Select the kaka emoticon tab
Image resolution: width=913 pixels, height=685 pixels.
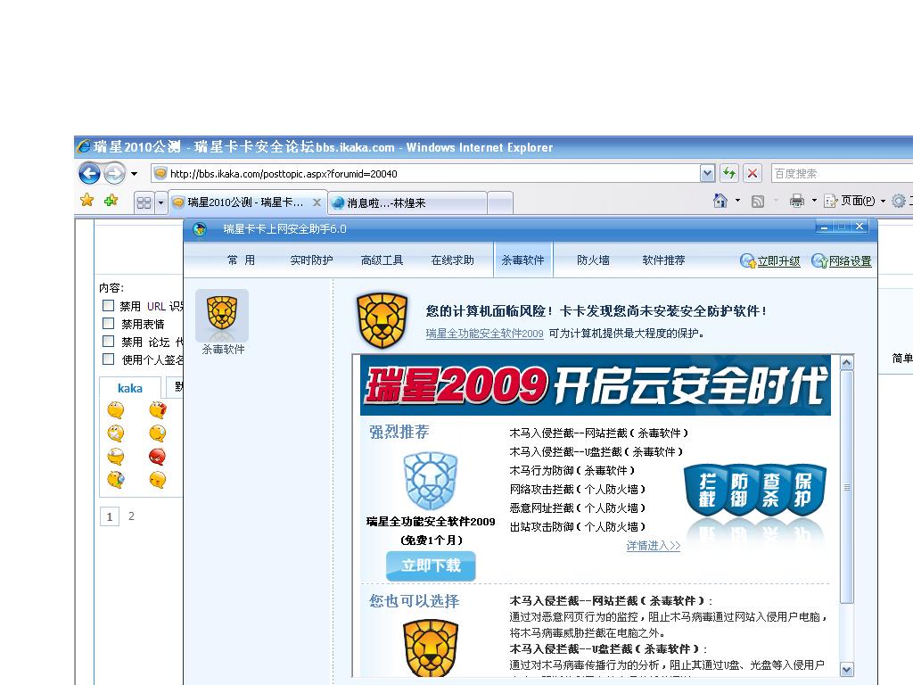(130, 389)
